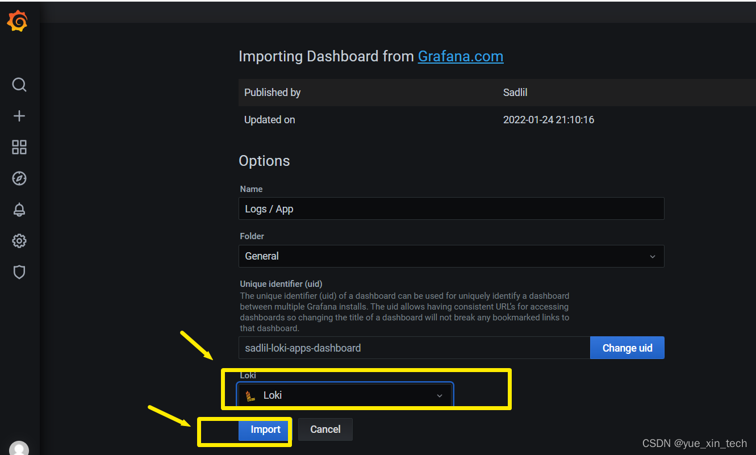
Task: Open the Dashboards panel icon
Action: [x=19, y=147]
